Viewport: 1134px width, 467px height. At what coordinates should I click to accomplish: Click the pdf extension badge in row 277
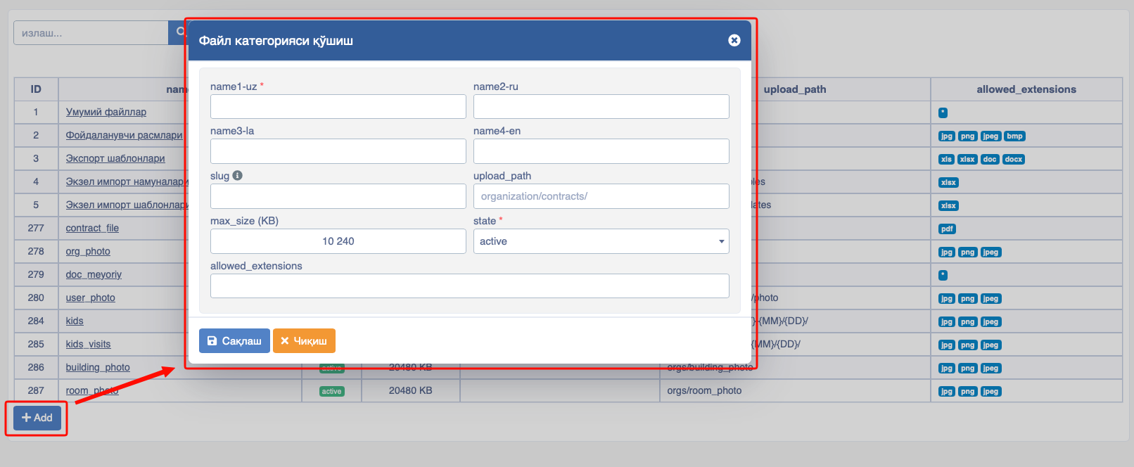(947, 229)
